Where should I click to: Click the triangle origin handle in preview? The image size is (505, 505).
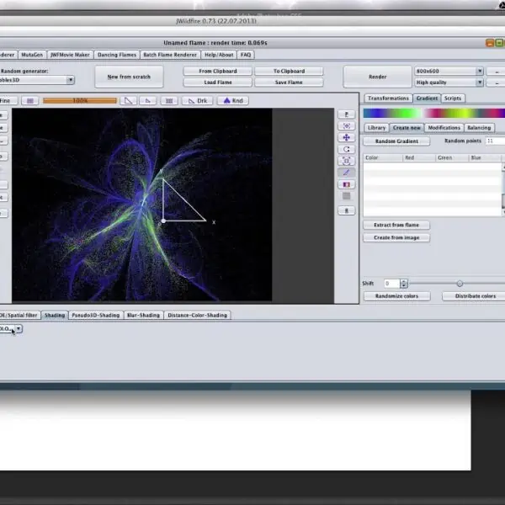point(163,221)
